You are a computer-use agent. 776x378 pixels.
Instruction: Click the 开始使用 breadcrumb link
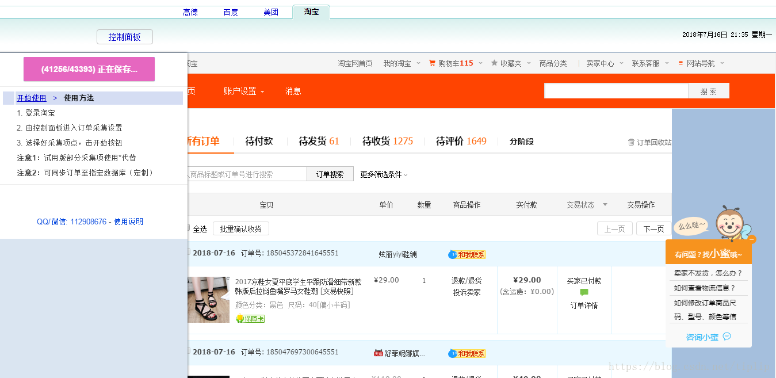pos(32,98)
